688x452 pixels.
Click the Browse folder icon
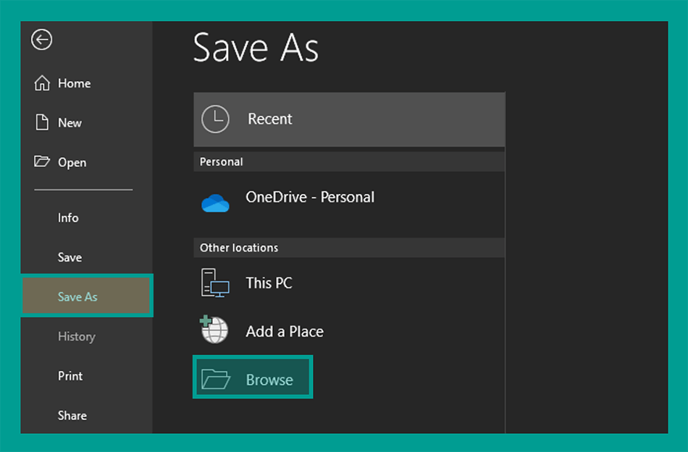(215, 379)
